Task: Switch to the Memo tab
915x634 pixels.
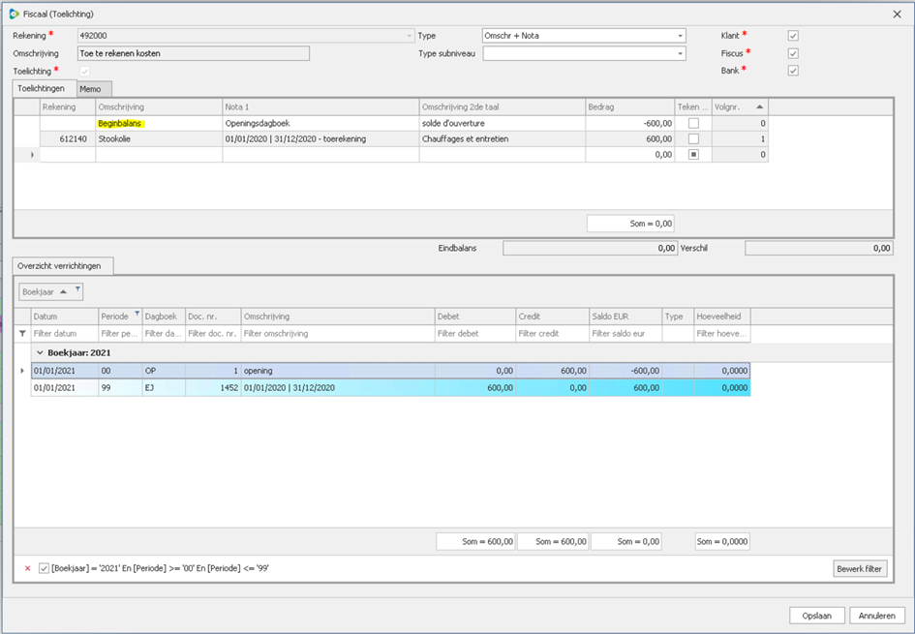Action: [90, 89]
